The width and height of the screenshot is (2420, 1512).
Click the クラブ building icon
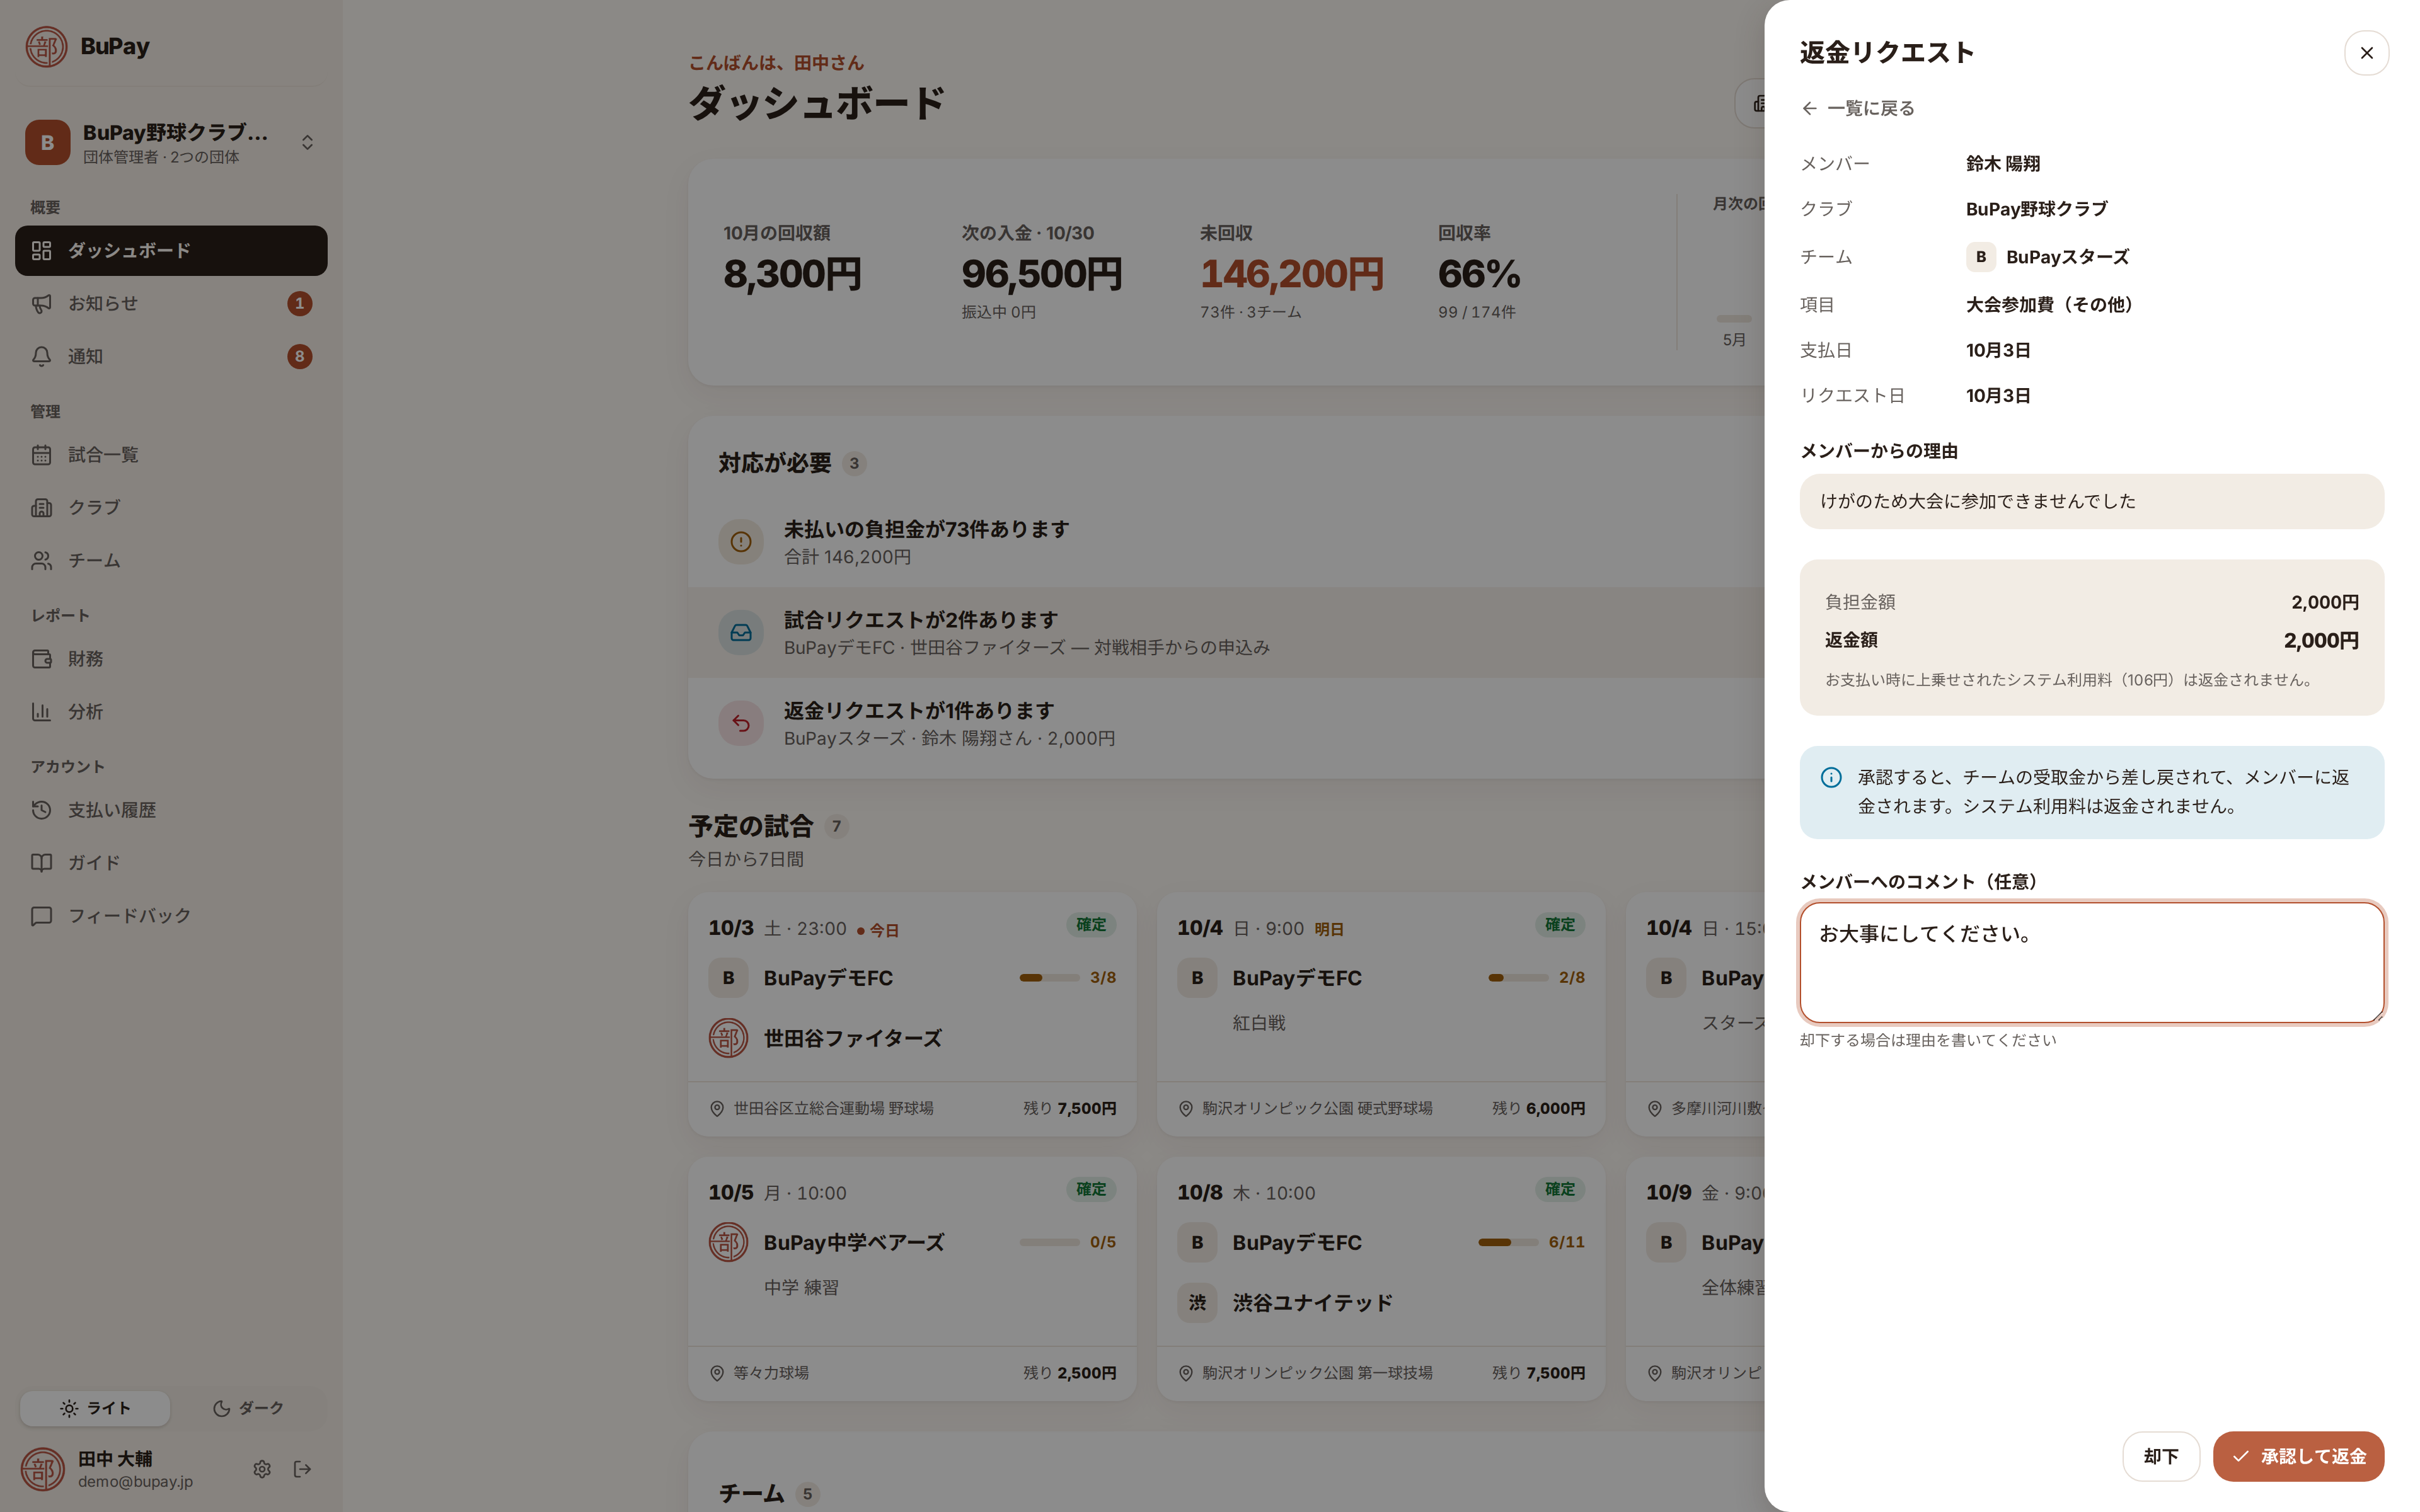point(41,507)
